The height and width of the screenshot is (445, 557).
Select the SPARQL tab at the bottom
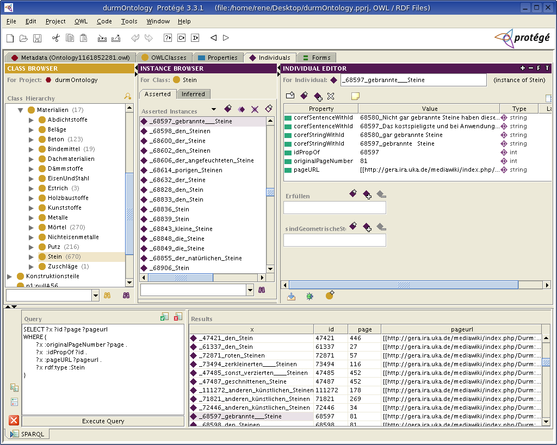pos(29,434)
